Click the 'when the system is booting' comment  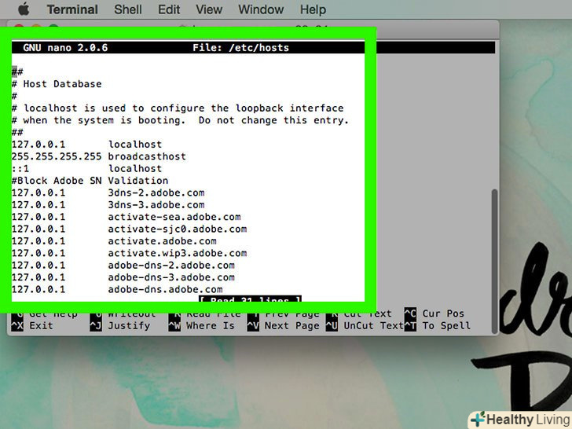180,120
